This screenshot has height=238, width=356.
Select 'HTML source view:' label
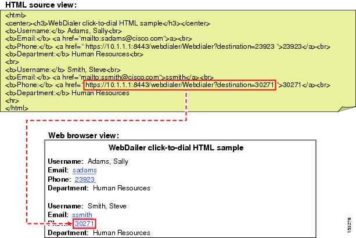tap(41, 5)
